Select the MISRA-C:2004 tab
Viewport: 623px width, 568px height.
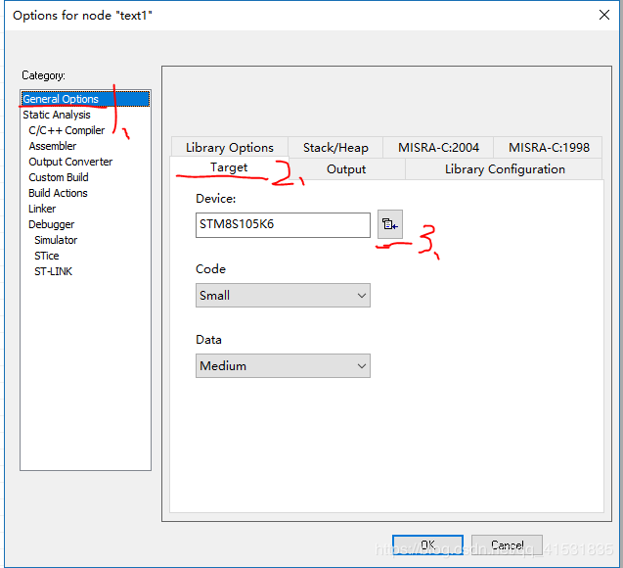point(438,148)
